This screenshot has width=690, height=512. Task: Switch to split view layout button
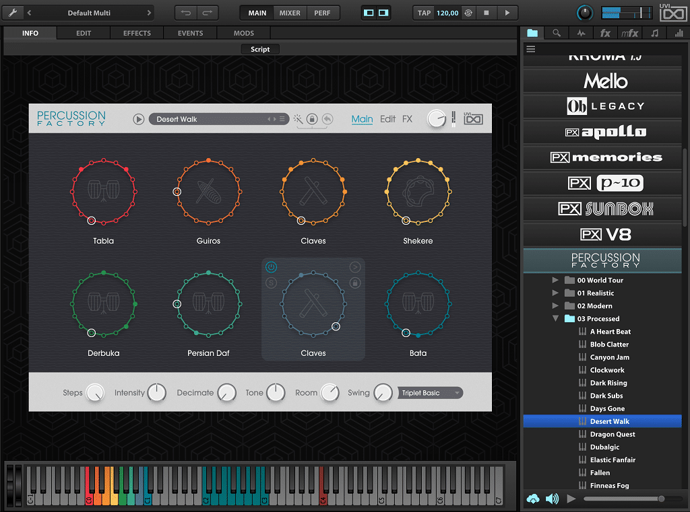(383, 13)
